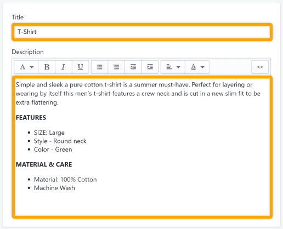Click the Material: 100% Cotton bullet
The height and width of the screenshot is (229, 283).
(x=65, y=180)
